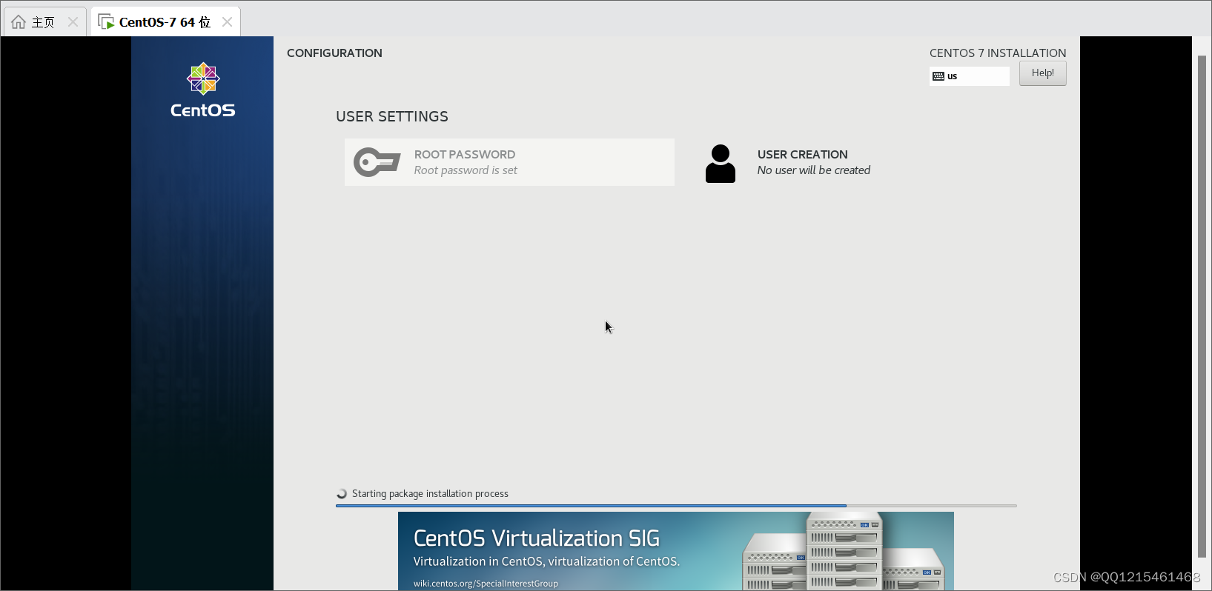Click the CentOS logo in the sidebar

(x=202, y=90)
